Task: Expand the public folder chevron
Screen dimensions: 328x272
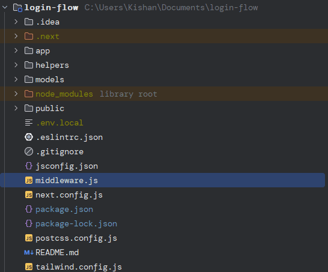Action: (x=16, y=108)
